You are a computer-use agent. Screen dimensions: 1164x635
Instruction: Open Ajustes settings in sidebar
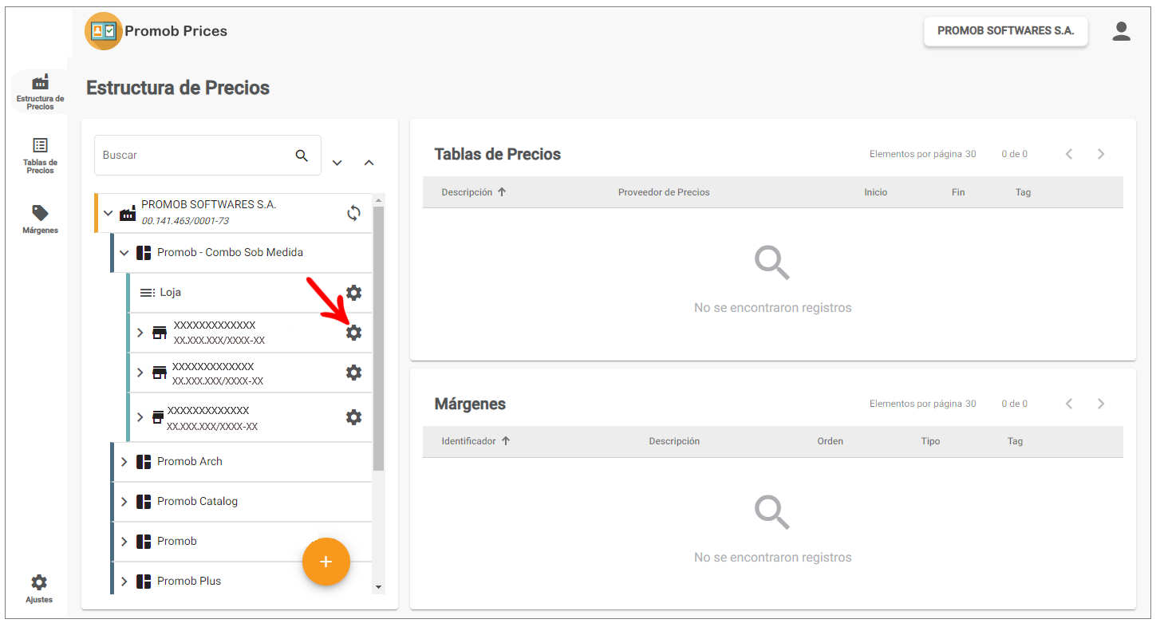39,589
